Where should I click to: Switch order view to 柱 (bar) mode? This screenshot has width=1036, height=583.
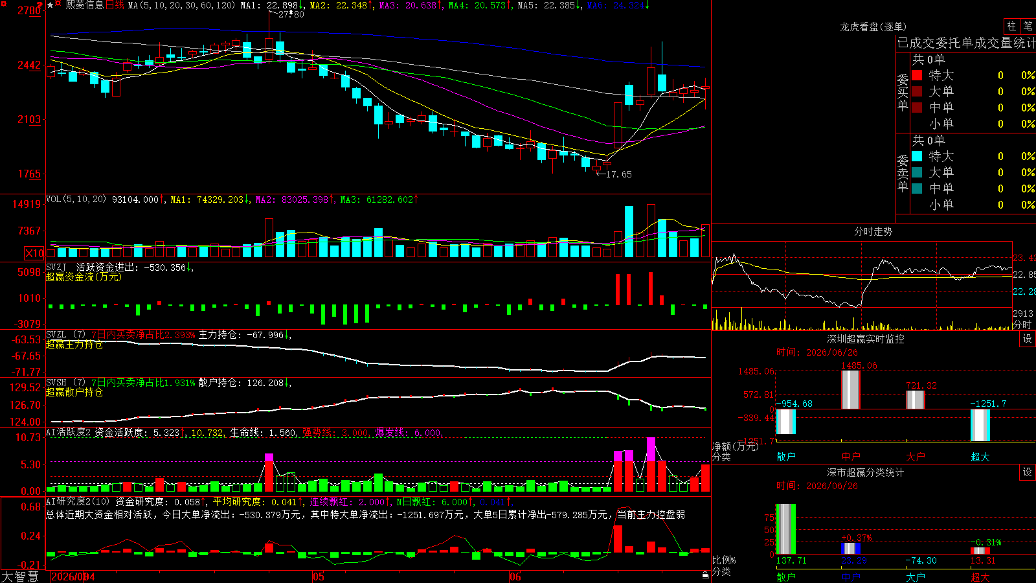(1011, 26)
